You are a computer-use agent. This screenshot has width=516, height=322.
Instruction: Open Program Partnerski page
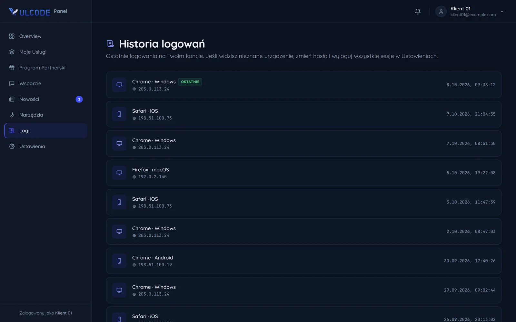click(x=46, y=68)
